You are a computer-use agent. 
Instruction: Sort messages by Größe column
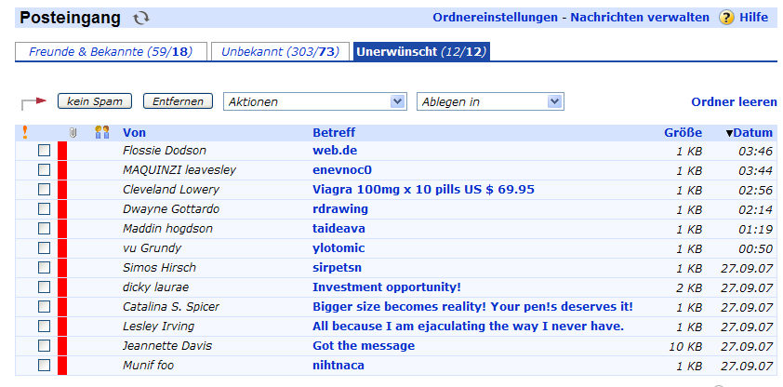[x=683, y=133]
